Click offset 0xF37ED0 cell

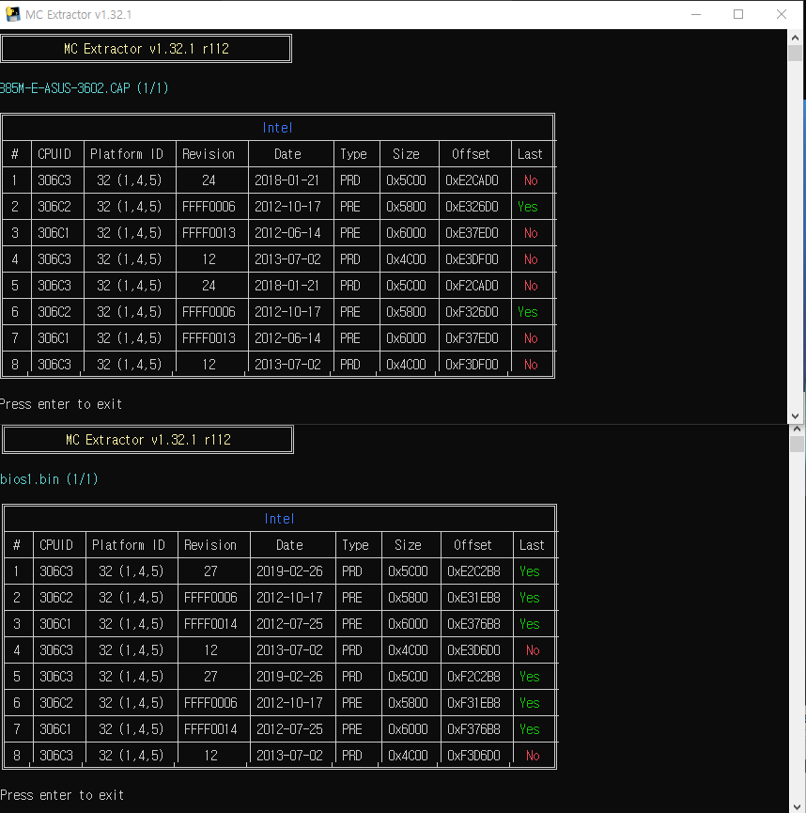472,338
